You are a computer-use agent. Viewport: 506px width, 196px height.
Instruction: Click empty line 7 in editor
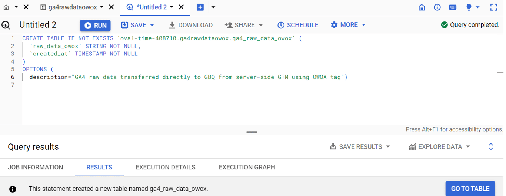(259, 85)
